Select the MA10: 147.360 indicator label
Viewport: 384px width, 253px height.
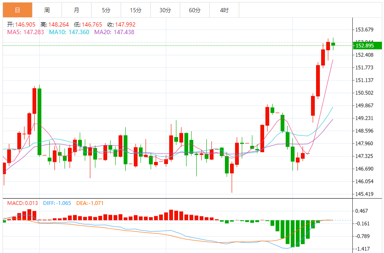pos(69,32)
